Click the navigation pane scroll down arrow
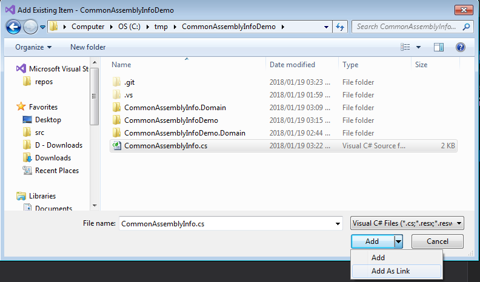This screenshot has width=480, height=282. (x=95, y=206)
